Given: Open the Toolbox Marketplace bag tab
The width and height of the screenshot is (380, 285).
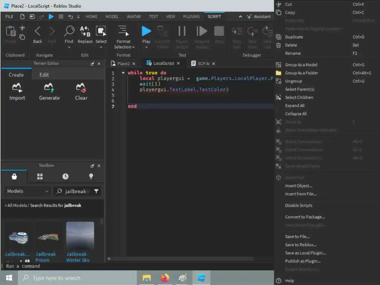Looking at the screenshot, I should point(14,176).
